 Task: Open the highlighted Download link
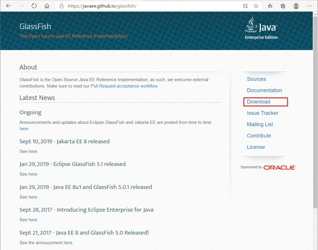(x=258, y=102)
